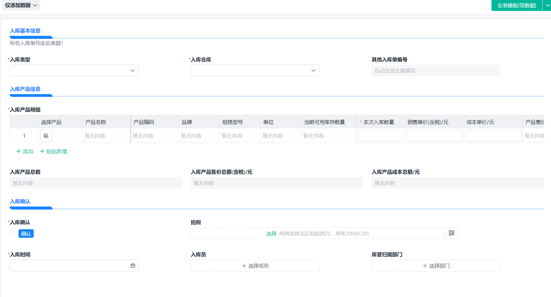Click 添加 to add a row

click(x=25, y=152)
